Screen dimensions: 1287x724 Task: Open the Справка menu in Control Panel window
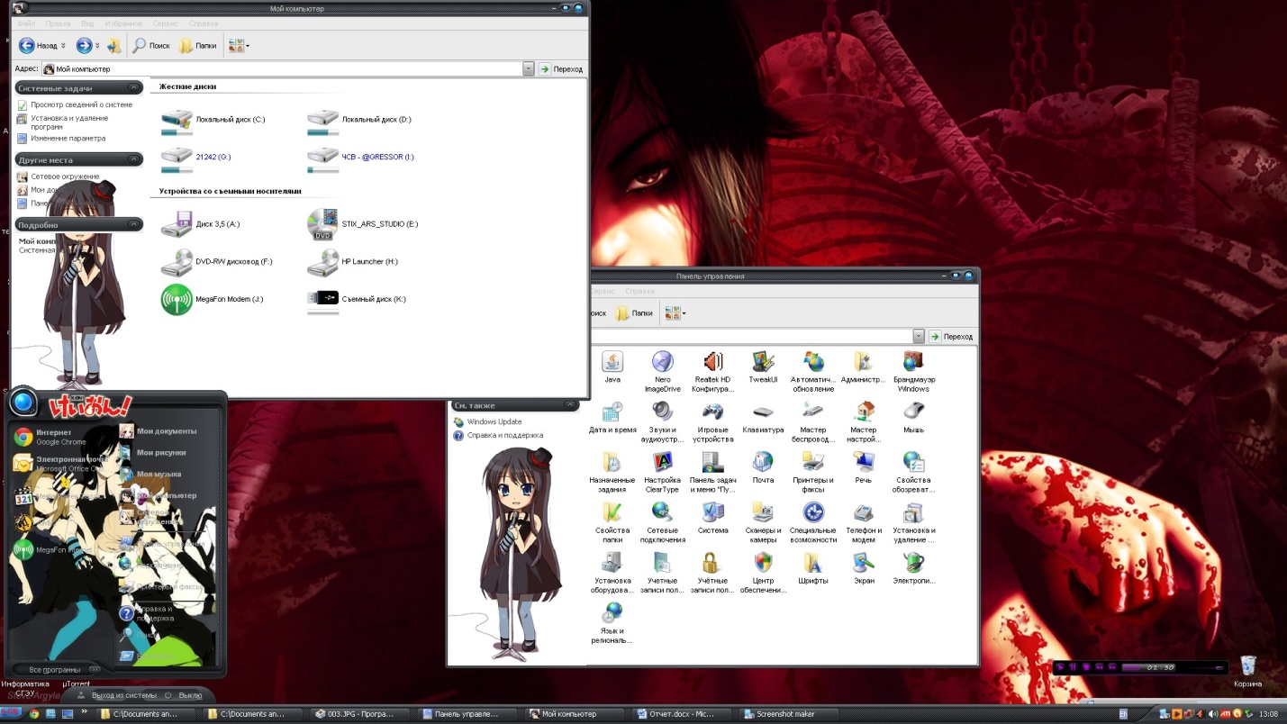[x=640, y=292]
